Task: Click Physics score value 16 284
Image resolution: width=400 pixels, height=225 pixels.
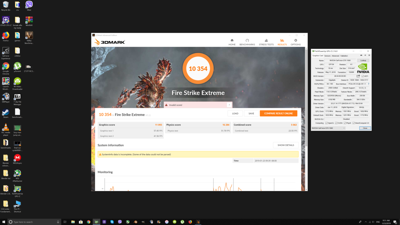Action: click(226, 125)
